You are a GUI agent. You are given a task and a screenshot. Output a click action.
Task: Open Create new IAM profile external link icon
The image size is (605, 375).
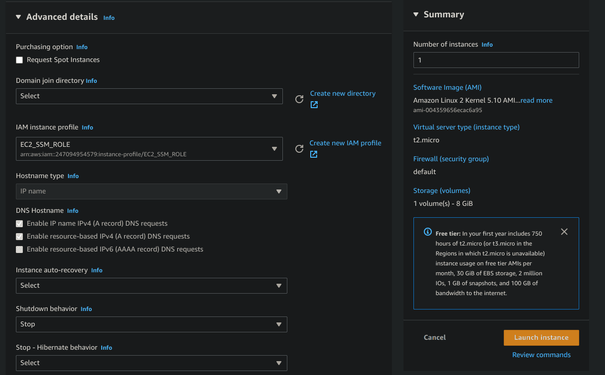pyautogui.click(x=314, y=154)
